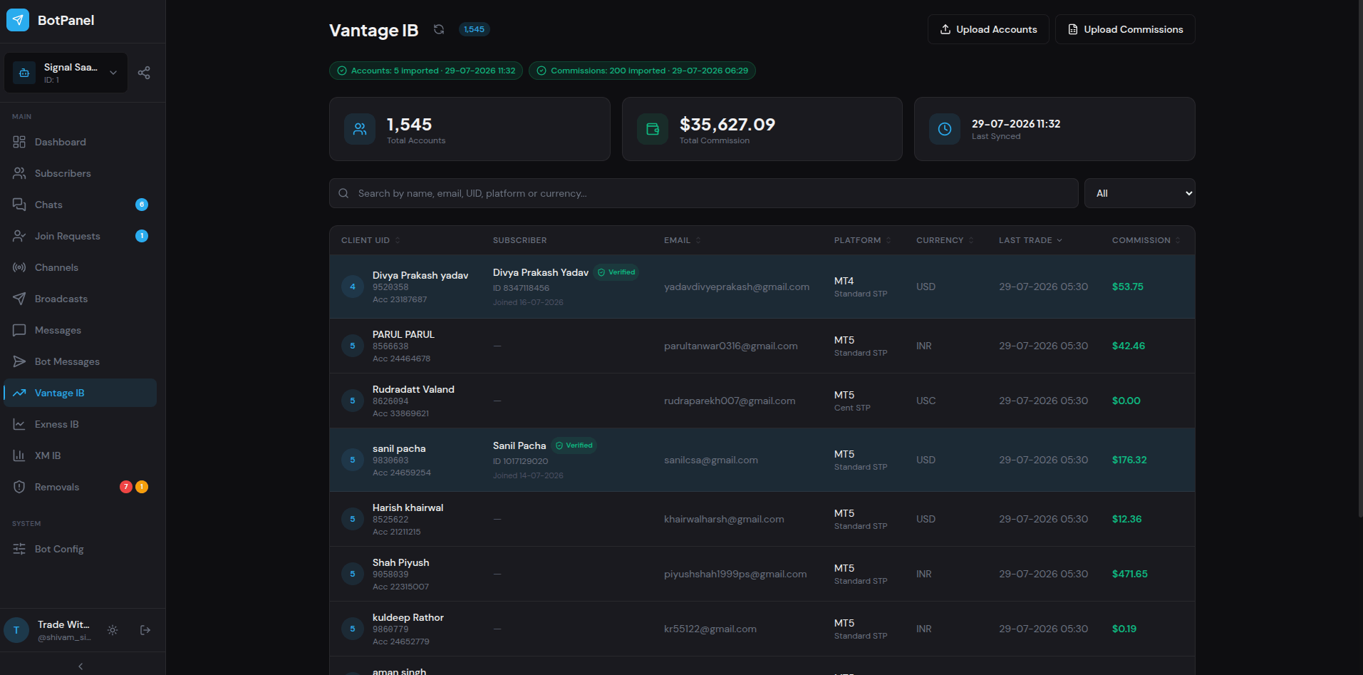Click the Total Commission $35,627.09 card

[762, 129]
